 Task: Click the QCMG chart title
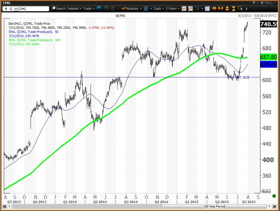click(x=120, y=16)
